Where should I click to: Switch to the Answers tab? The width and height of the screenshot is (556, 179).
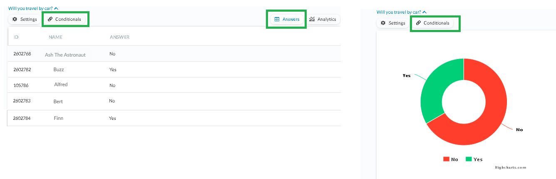pyautogui.click(x=287, y=19)
